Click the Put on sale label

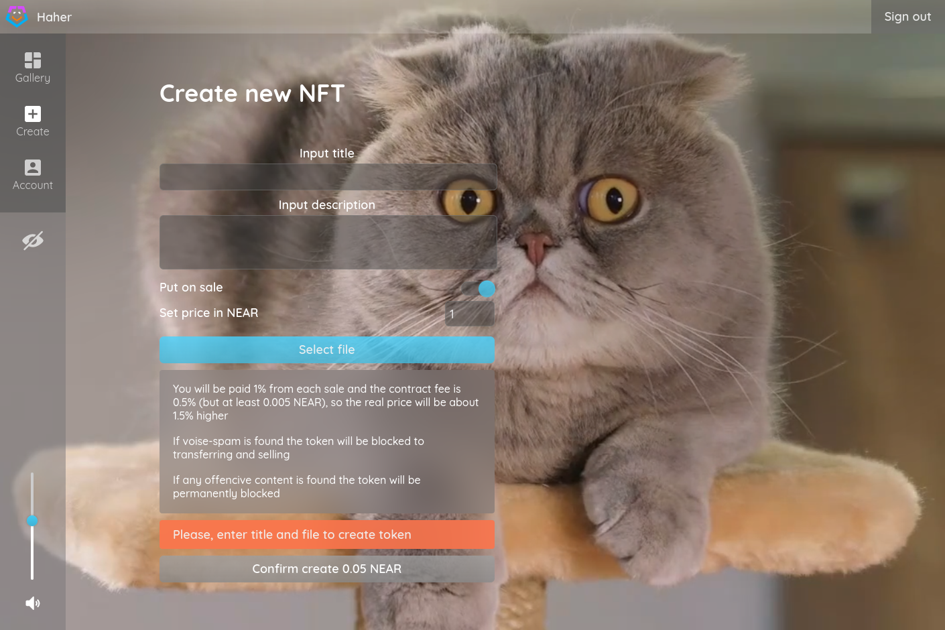[x=191, y=288]
